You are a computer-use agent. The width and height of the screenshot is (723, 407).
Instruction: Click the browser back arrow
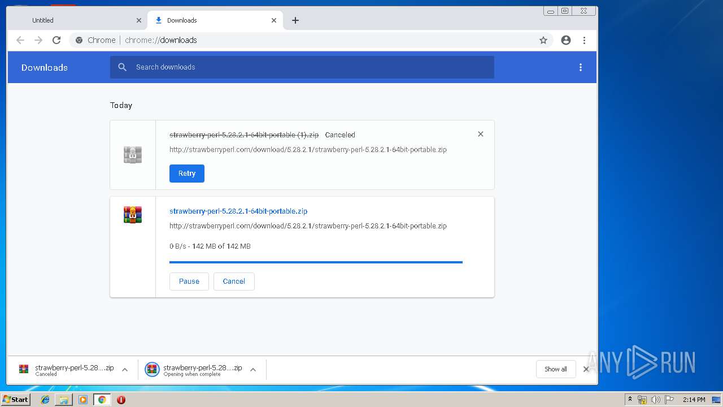pyautogui.click(x=20, y=40)
